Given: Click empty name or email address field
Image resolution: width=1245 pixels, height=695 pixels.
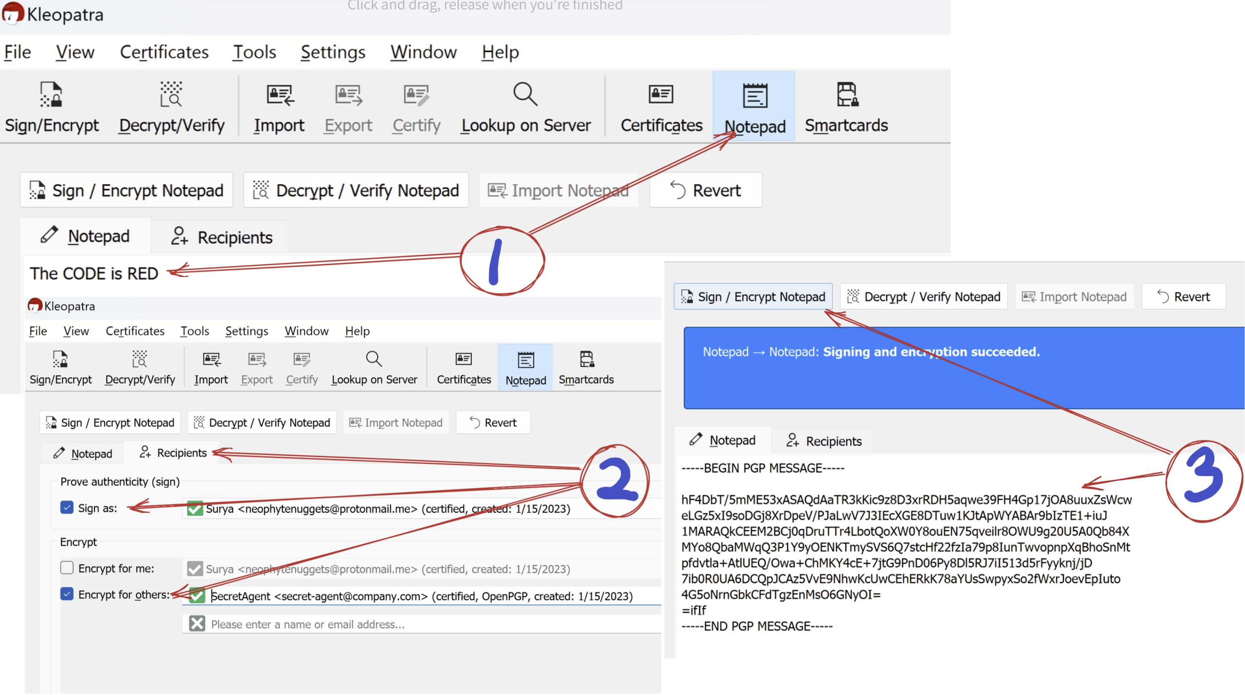Looking at the screenshot, I should (421, 623).
